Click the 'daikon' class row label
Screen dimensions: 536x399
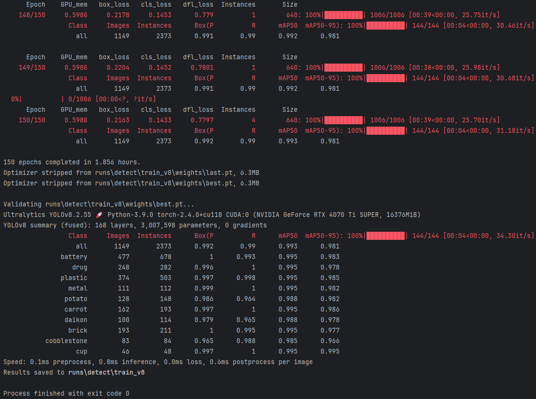tap(76, 320)
